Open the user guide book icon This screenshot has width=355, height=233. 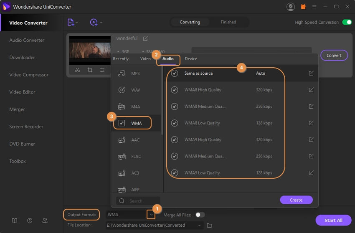tap(15, 220)
